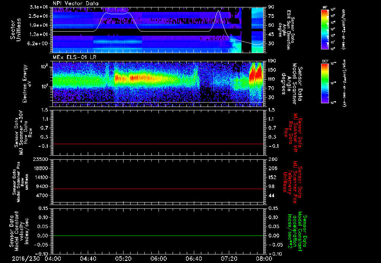Click the 04:00 time axis label
The width and height of the screenshot is (381, 263).
coord(53,259)
